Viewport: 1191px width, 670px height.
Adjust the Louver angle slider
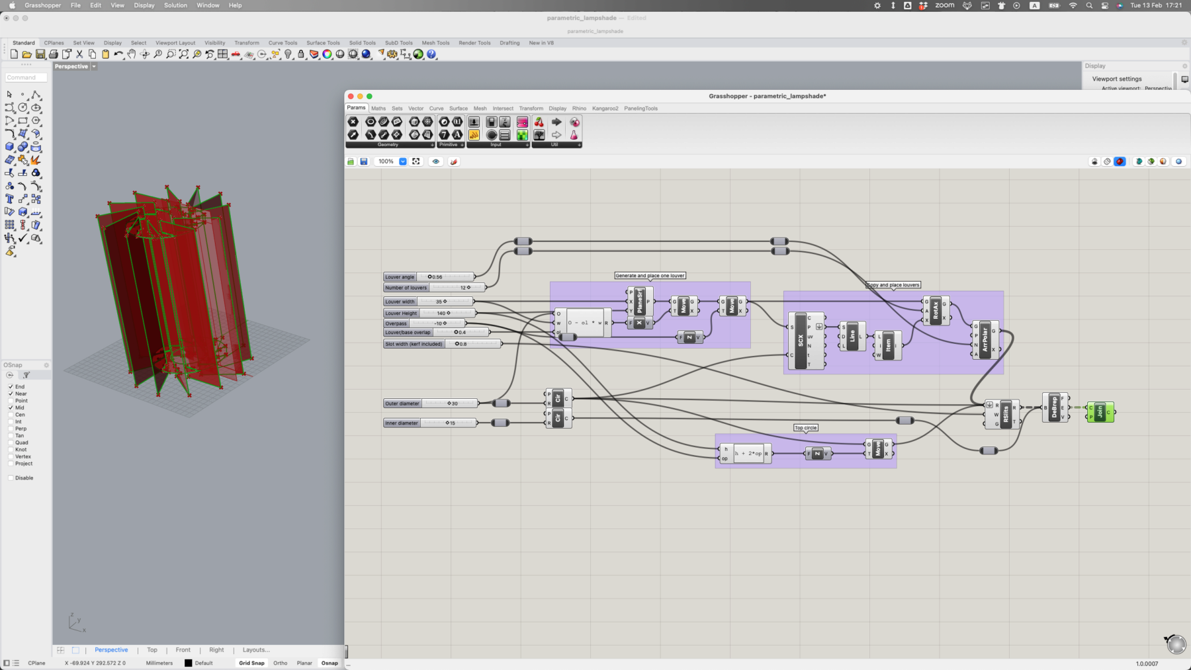pyautogui.click(x=429, y=277)
